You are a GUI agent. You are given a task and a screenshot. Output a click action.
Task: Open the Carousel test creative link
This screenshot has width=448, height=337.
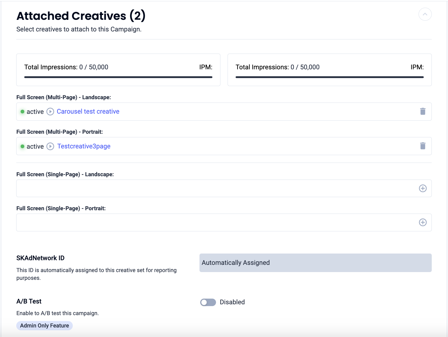(x=88, y=111)
